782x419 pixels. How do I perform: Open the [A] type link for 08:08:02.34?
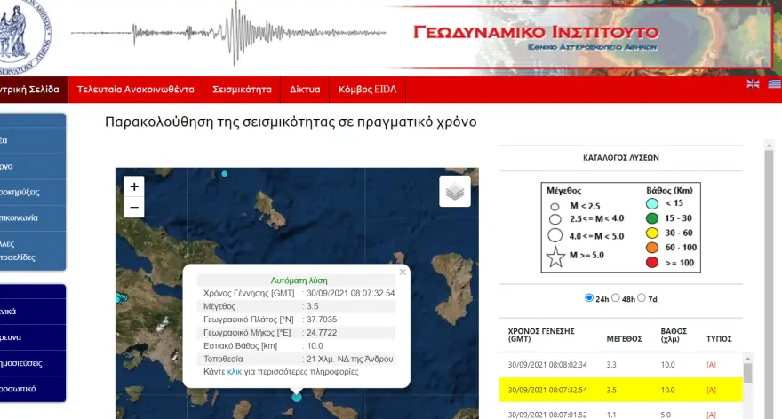[711, 365]
